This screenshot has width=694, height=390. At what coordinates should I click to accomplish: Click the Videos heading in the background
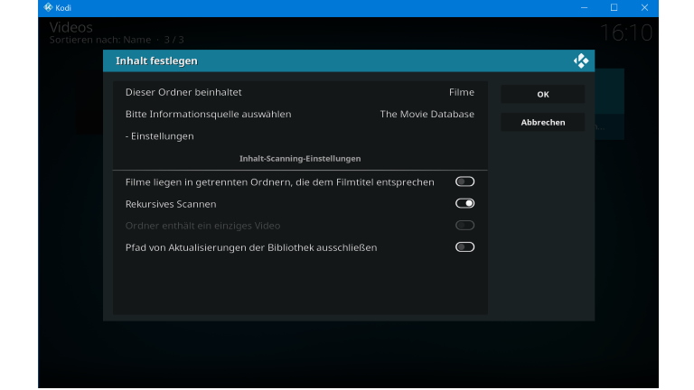point(71,28)
